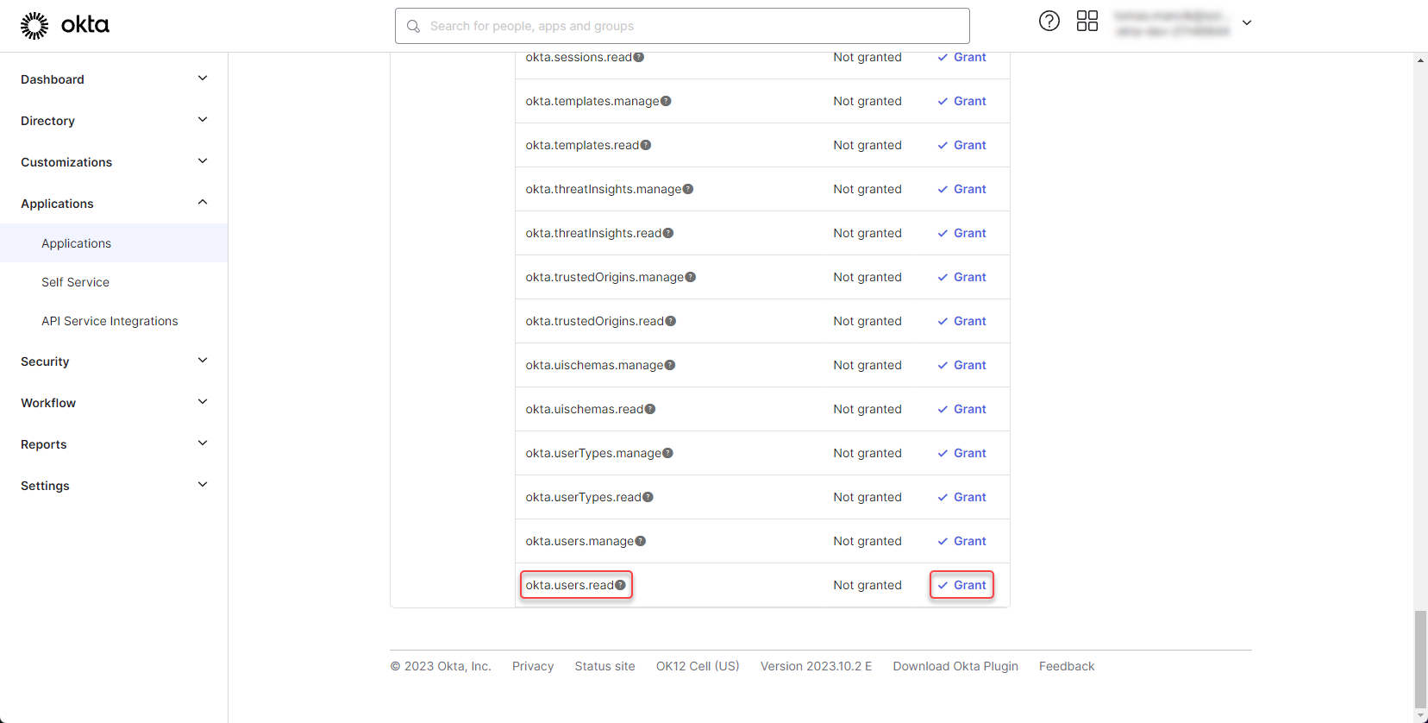Expand the Dashboard sidebar section

[x=203, y=79]
